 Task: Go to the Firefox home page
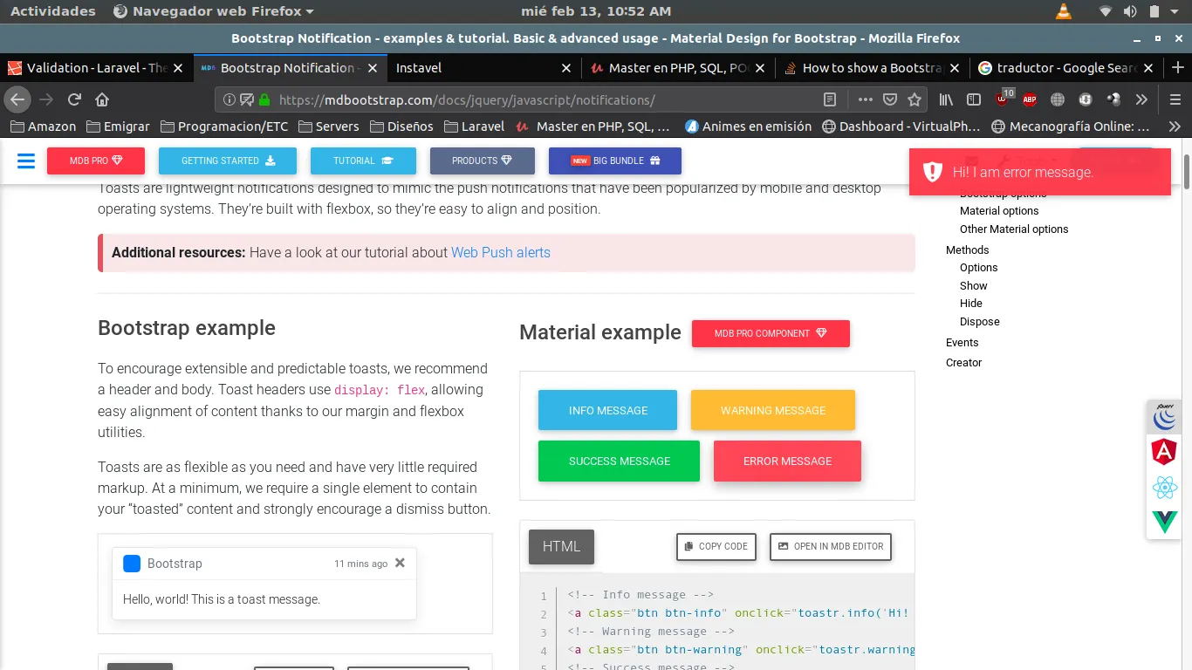(x=102, y=99)
